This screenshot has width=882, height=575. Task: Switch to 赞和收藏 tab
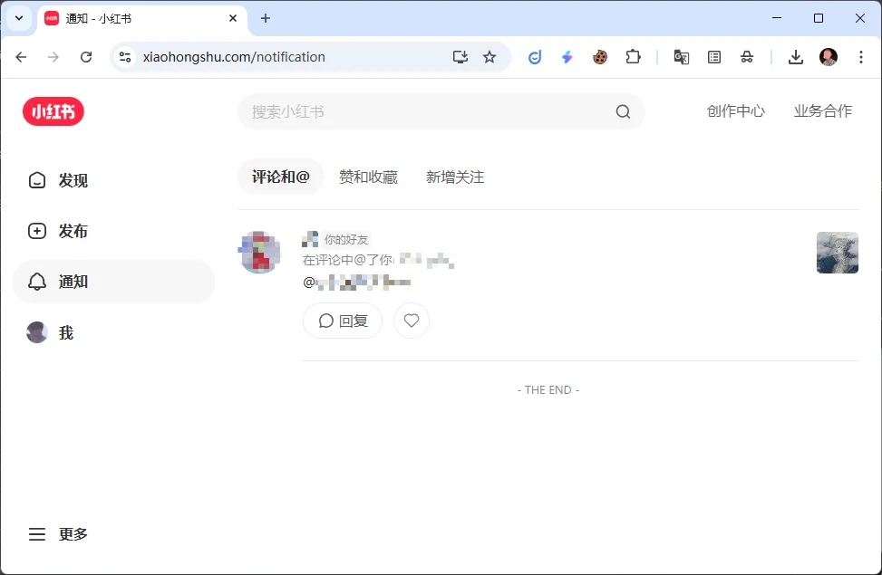click(368, 177)
